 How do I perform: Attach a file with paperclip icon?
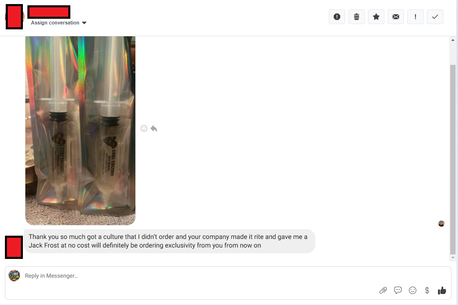point(383,290)
